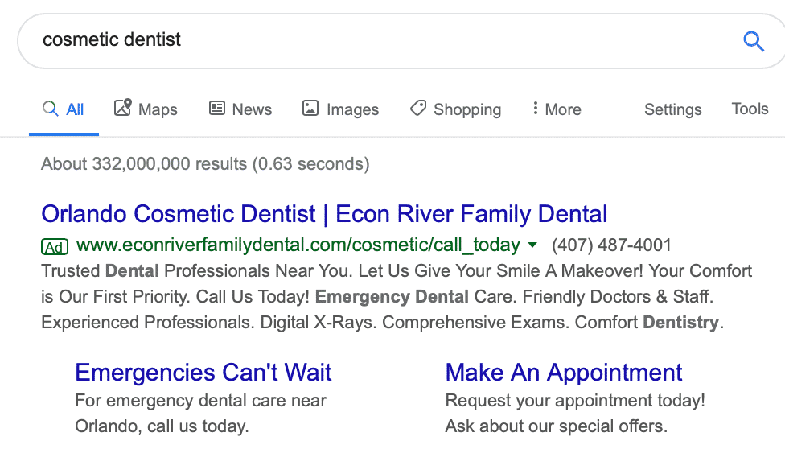The width and height of the screenshot is (785, 449).
Task: Open the More search categories menu
Action: (x=557, y=109)
